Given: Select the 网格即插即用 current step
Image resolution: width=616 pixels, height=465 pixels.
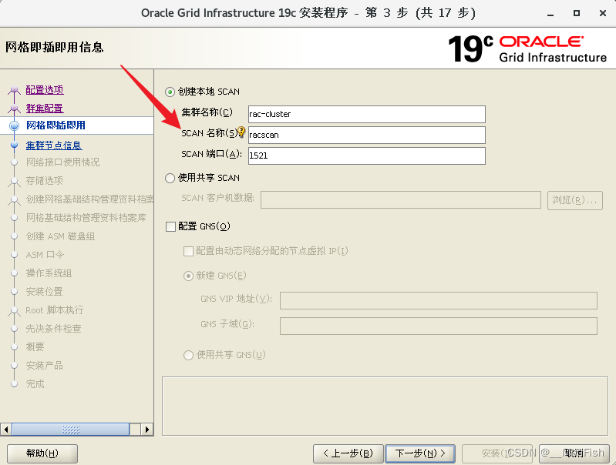Looking at the screenshot, I should click(56, 125).
